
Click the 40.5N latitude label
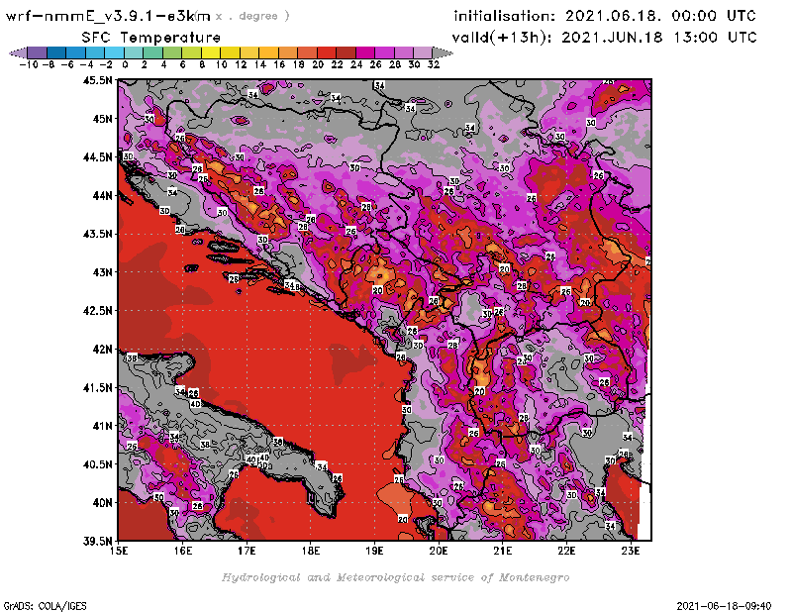(x=97, y=464)
